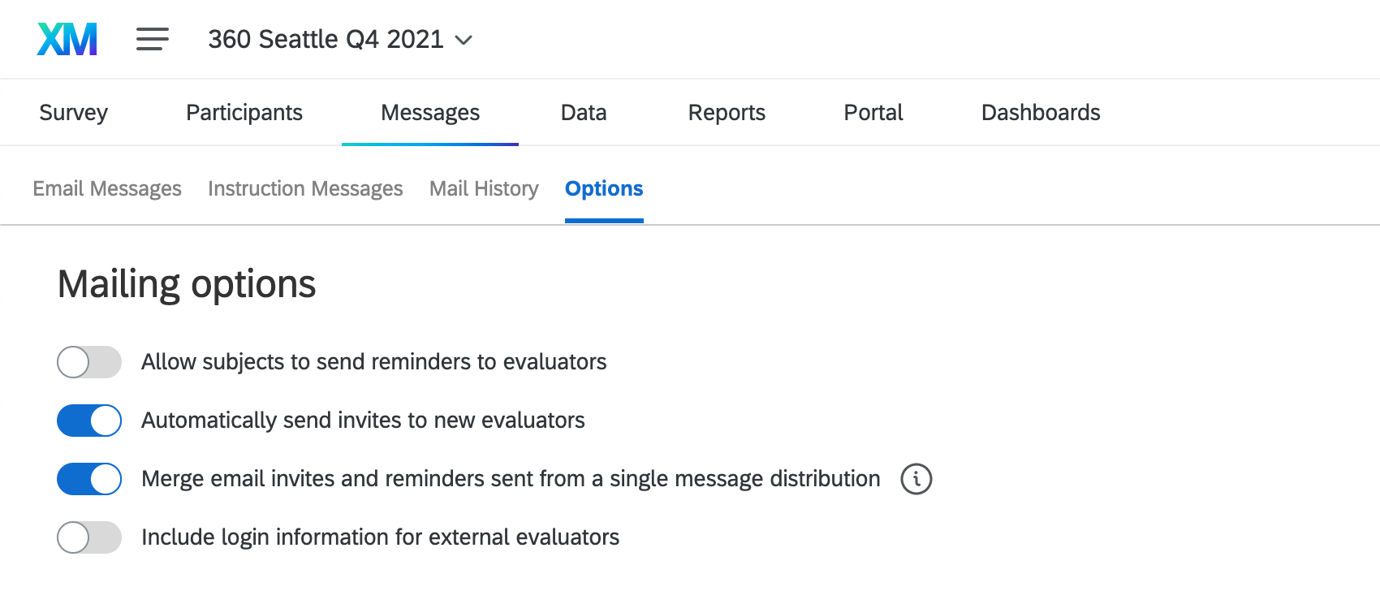Turn off Merge email invites and reminders toggle

89,479
